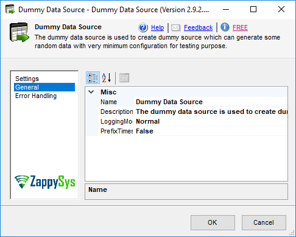Click the Property Pages toolbar icon
Viewport: 296px width, 237px height.
(x=124, y=78)
